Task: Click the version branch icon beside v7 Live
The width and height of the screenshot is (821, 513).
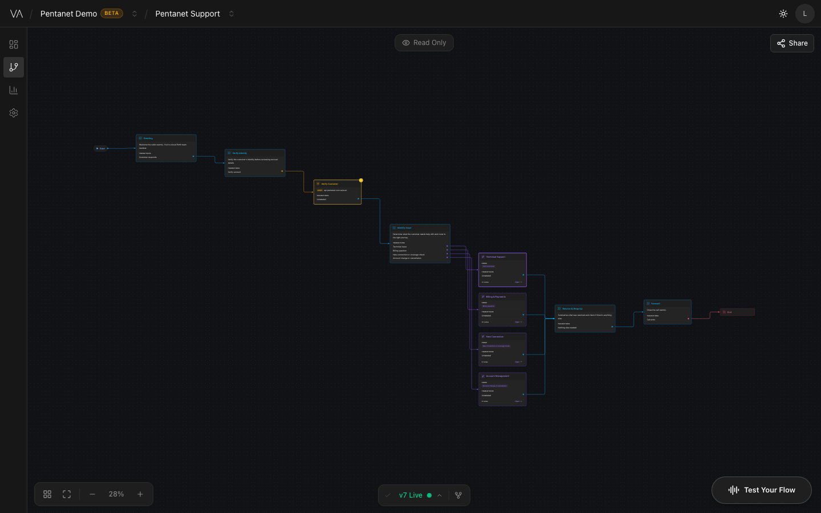Action: tap(458, 495)
